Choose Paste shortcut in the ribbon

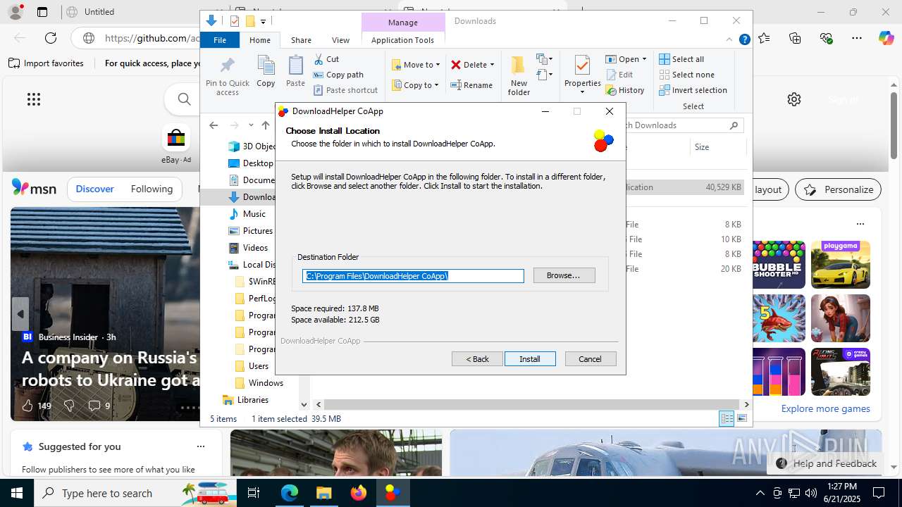click(346, 90)
